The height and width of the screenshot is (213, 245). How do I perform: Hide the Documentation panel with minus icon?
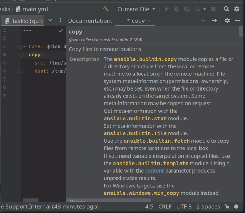237,20
